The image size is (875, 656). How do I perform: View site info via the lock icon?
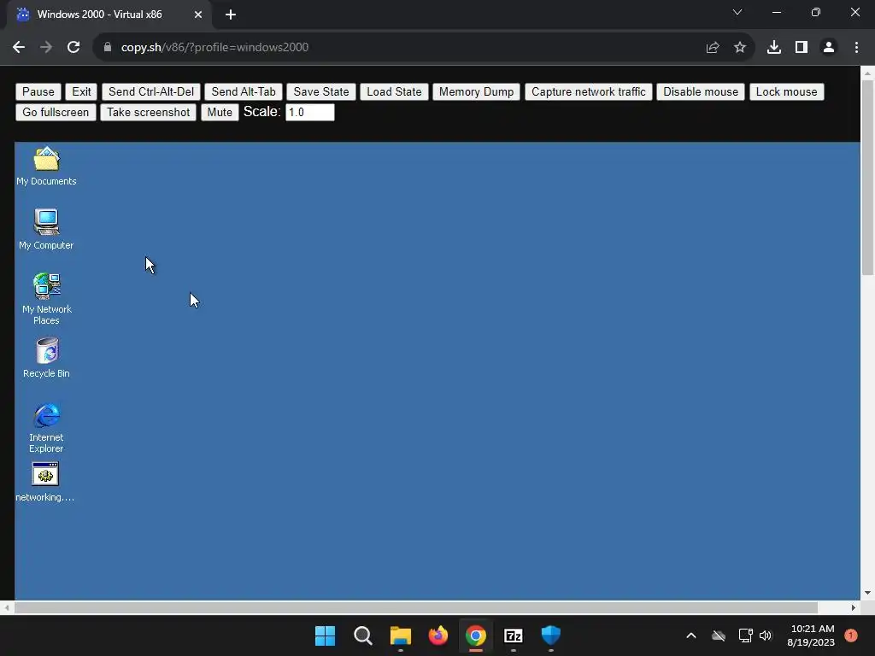pos(108,47)
